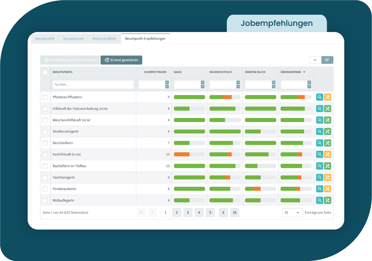
Task: Switch to compact view with minus icon
Action: [x=315, y=60]
